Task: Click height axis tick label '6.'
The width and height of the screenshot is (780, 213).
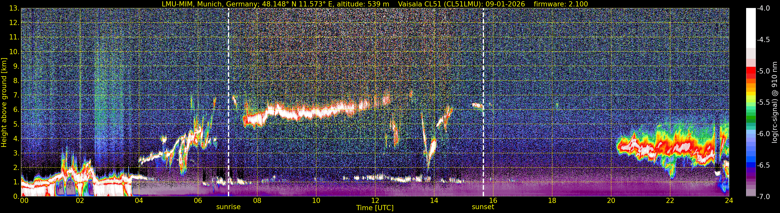Action: tap(16, 110)
